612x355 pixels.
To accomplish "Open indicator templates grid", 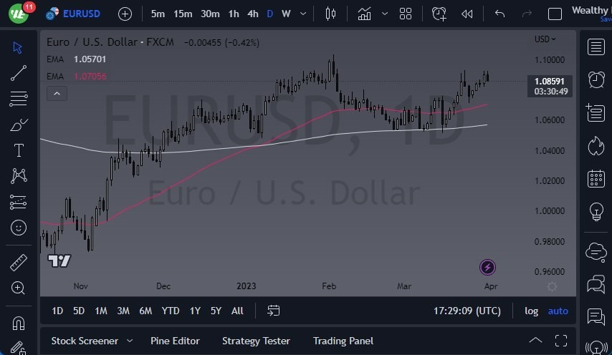I will tap(406, 14).
